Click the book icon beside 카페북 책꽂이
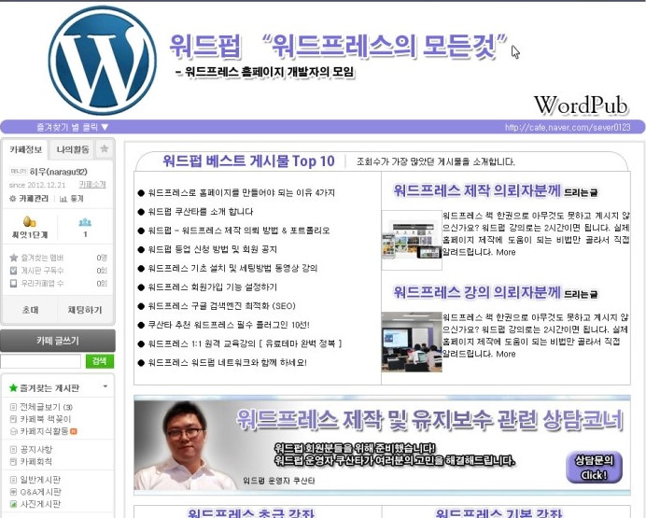The height and width of the screenshot is (518, 646). coord(13,419)
